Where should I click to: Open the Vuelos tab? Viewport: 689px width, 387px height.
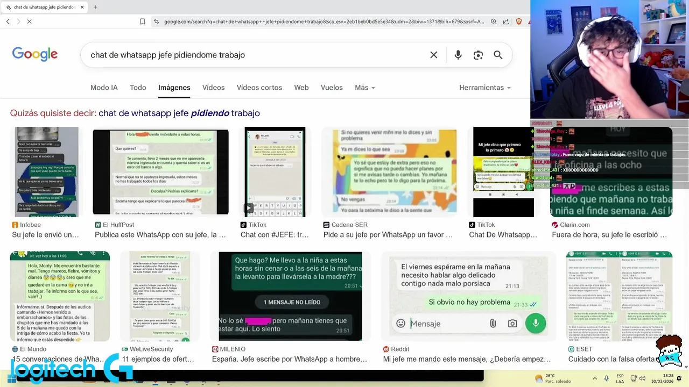(x=332, y=88)
